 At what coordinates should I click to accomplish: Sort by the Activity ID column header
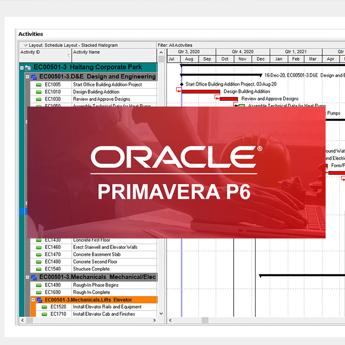44,52
